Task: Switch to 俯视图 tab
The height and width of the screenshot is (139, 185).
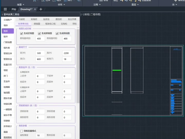Action: (x=37, y=24)
